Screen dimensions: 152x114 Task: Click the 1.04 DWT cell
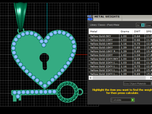[139, 55]
